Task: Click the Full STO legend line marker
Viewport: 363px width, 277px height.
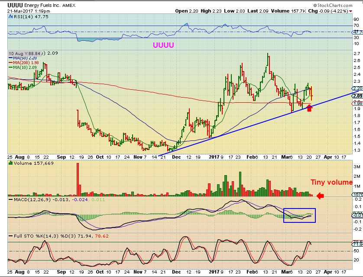Action: click(11, 236)
